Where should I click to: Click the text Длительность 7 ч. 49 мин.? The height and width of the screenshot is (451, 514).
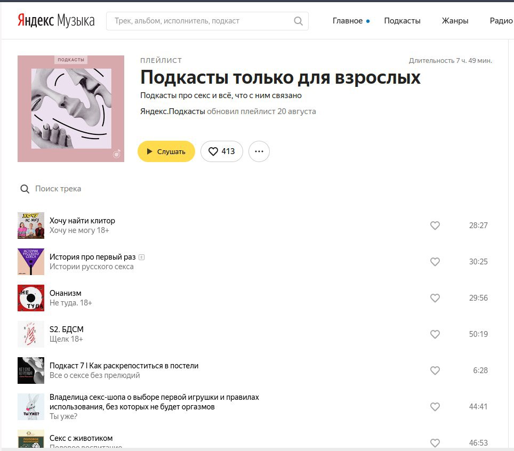point(451,61)
